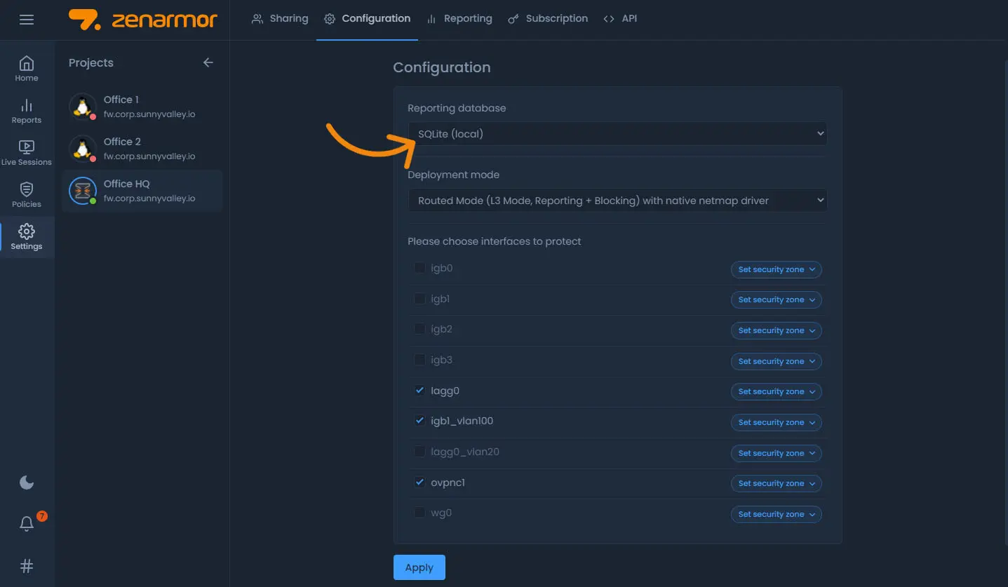This screenshot has height=587, width=1008.
Task: Uncheck the lagg0 interface checkbox
Action: pos(419,391)
